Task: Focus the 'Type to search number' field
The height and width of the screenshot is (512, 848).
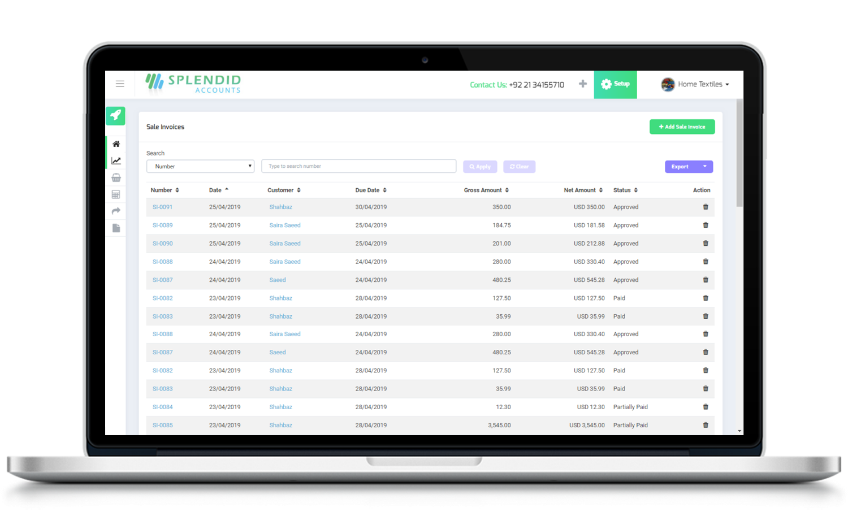Action: (x=358, y=166)
